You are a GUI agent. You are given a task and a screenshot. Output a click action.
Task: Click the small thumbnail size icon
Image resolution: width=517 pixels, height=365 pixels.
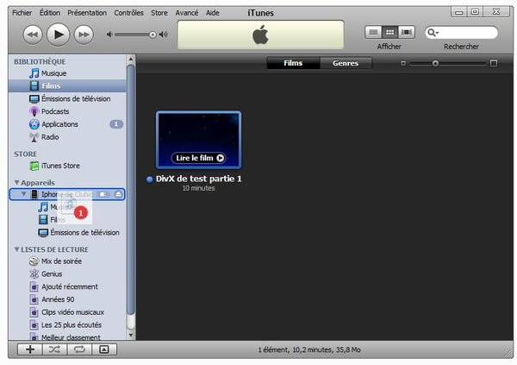pyautogui.click(x=403, y=63)
